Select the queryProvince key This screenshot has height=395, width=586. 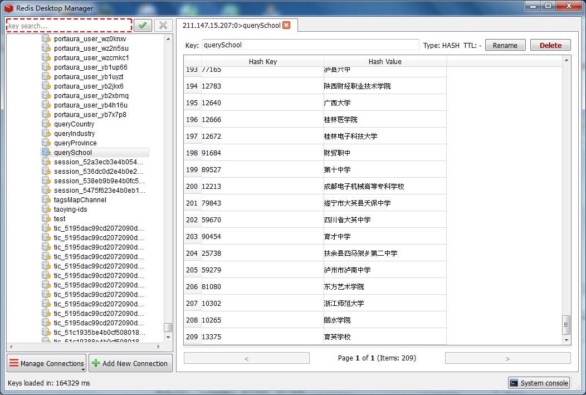[x=75, y=143]
